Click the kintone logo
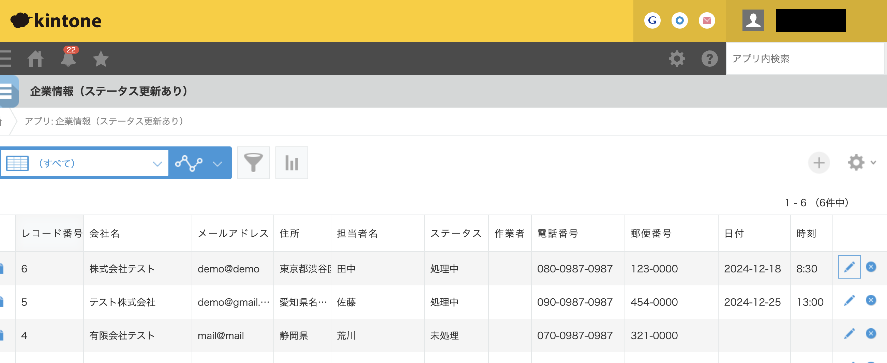This screenshot has width=887, height=363. [x=56, y=21]
